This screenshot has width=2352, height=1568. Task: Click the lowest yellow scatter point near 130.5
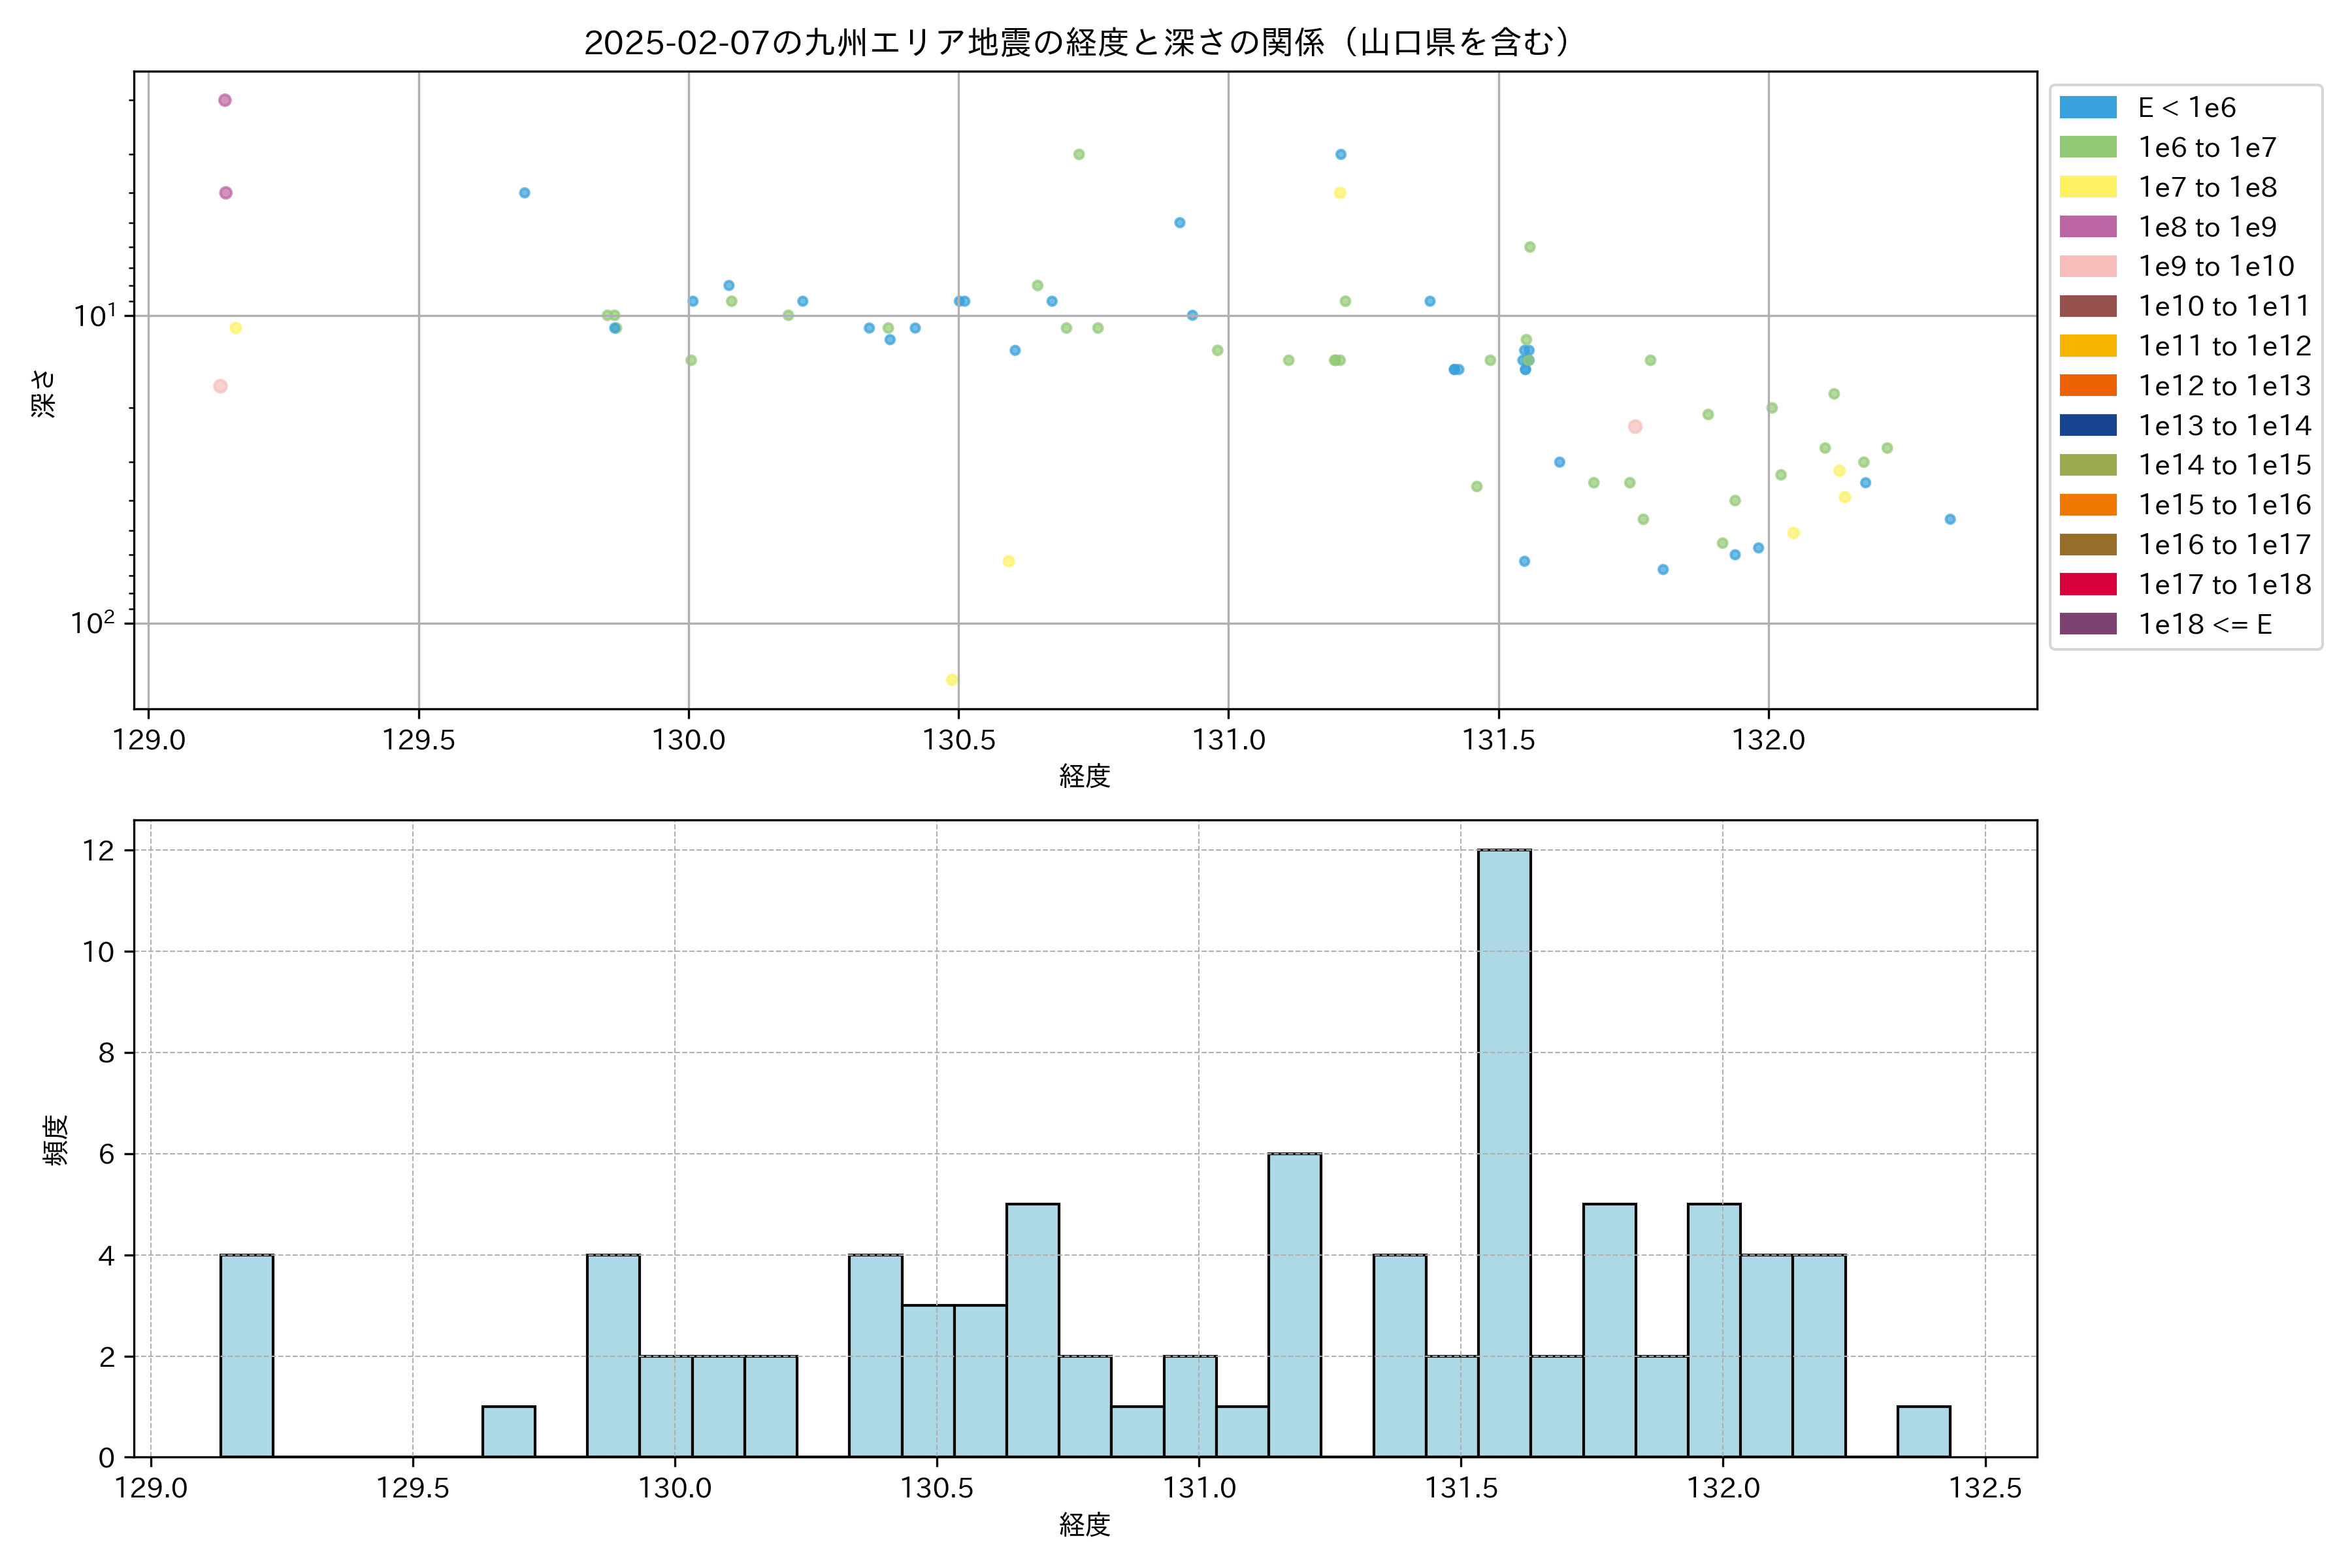click(x=951, y=680)
